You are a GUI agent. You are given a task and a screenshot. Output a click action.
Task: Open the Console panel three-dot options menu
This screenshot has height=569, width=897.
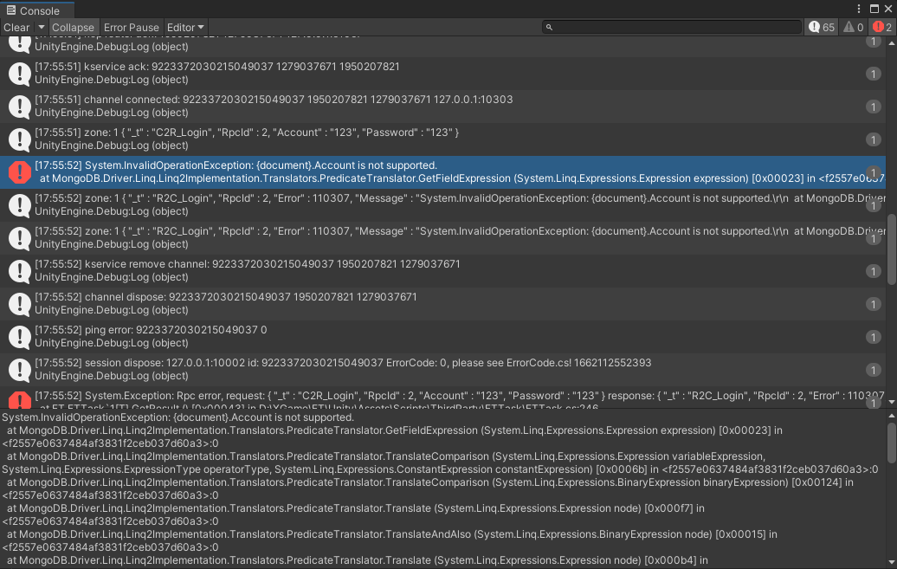click(859, 9)
